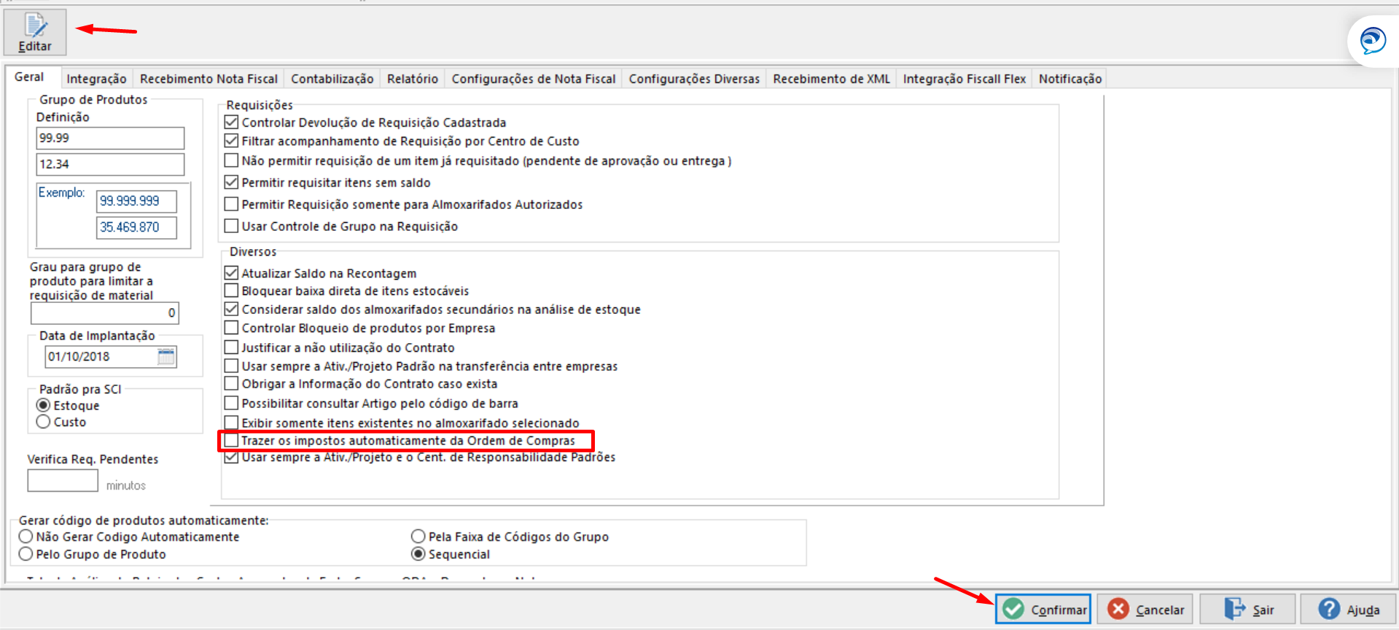
Task: Click the Editar pencil icon button
Action: pyautogui.click(x=35, y=33)
